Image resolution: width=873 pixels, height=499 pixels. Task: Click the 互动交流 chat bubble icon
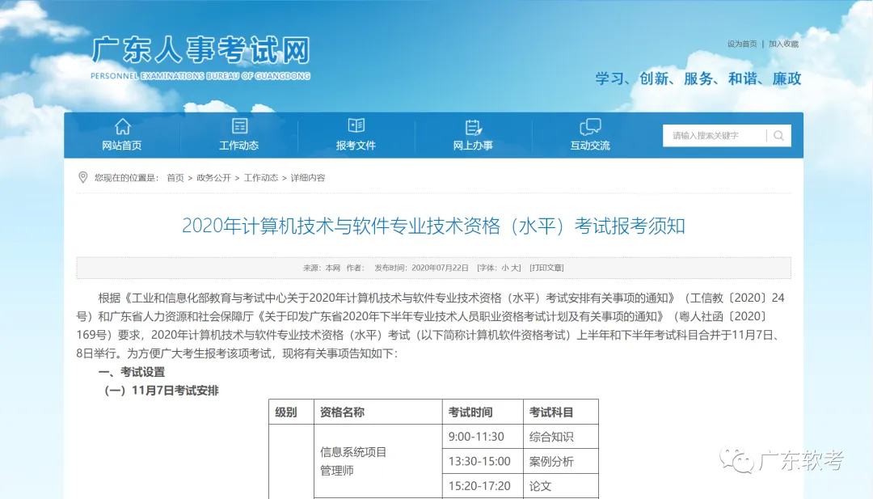590,125
